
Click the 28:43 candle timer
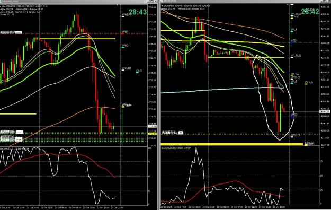point(138,12)
